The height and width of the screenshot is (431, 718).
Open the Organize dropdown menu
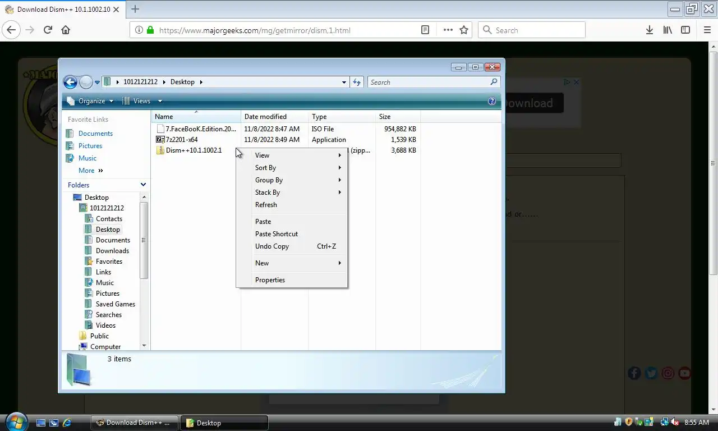[x=90, y=101]
